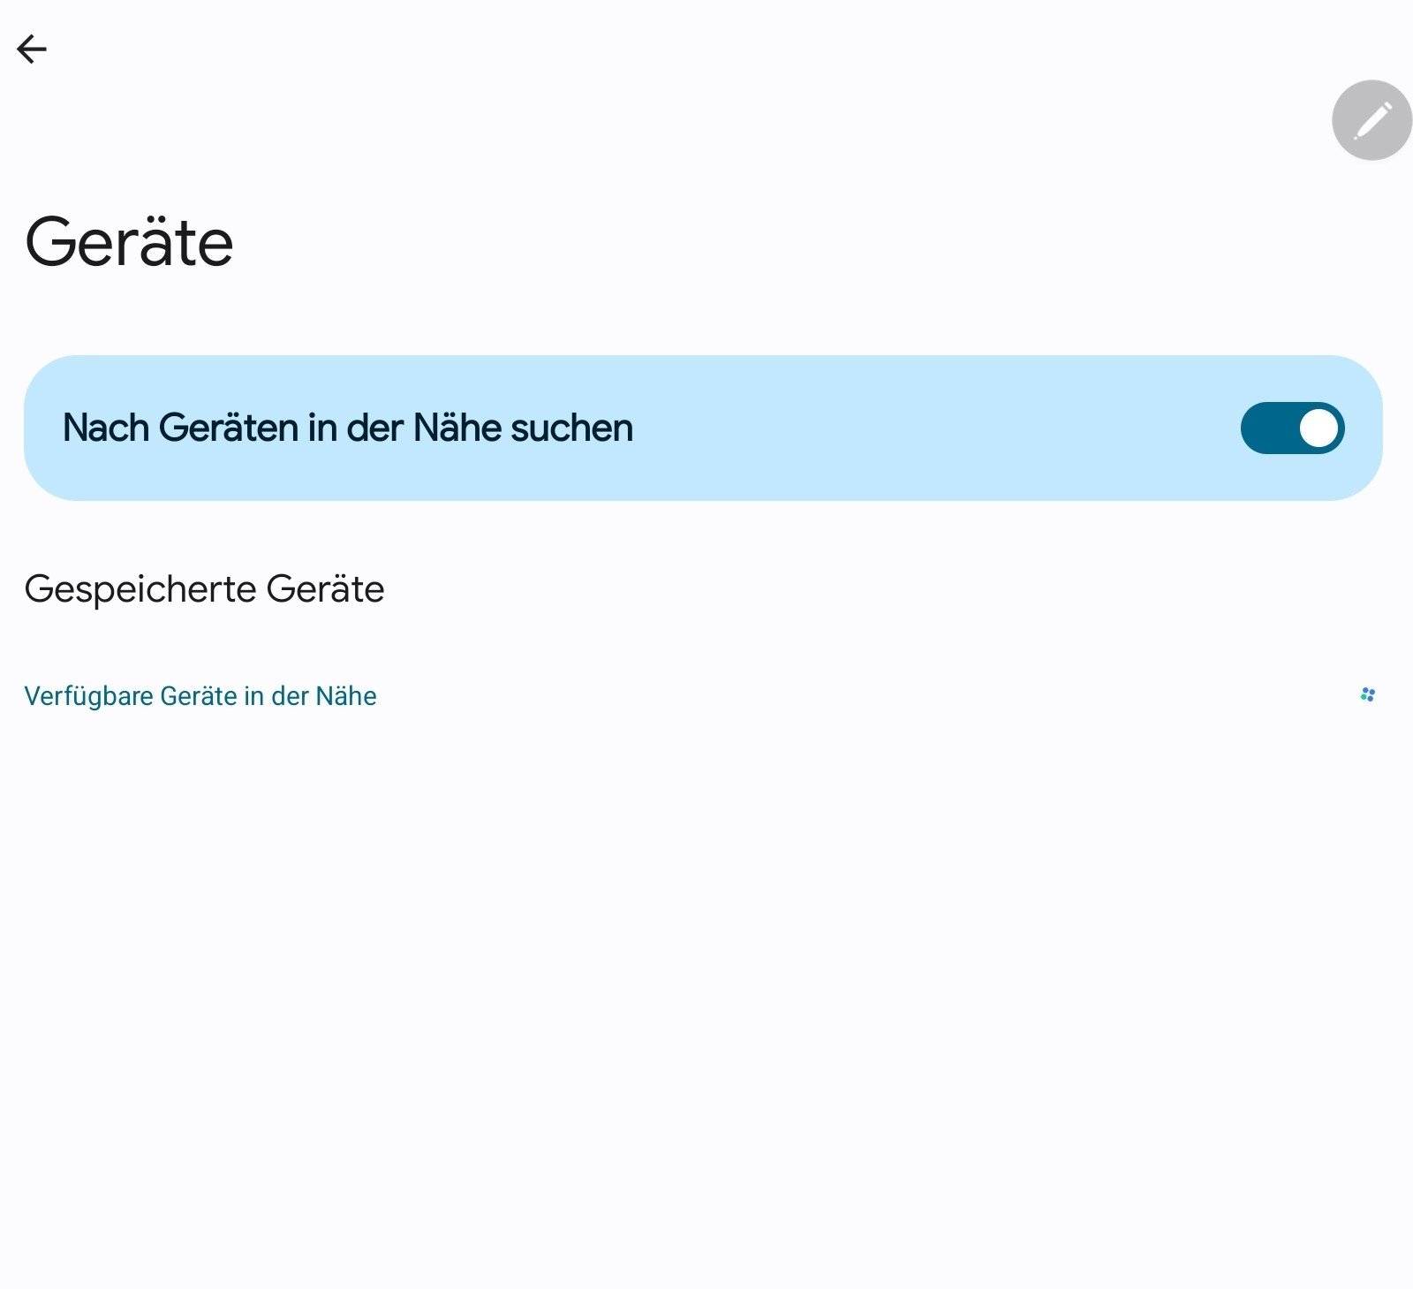The image size is (1413, 1289).
Task: Click the "Verfügbare Geräte in der Nähe" text
Action: (x=200, y=696)
